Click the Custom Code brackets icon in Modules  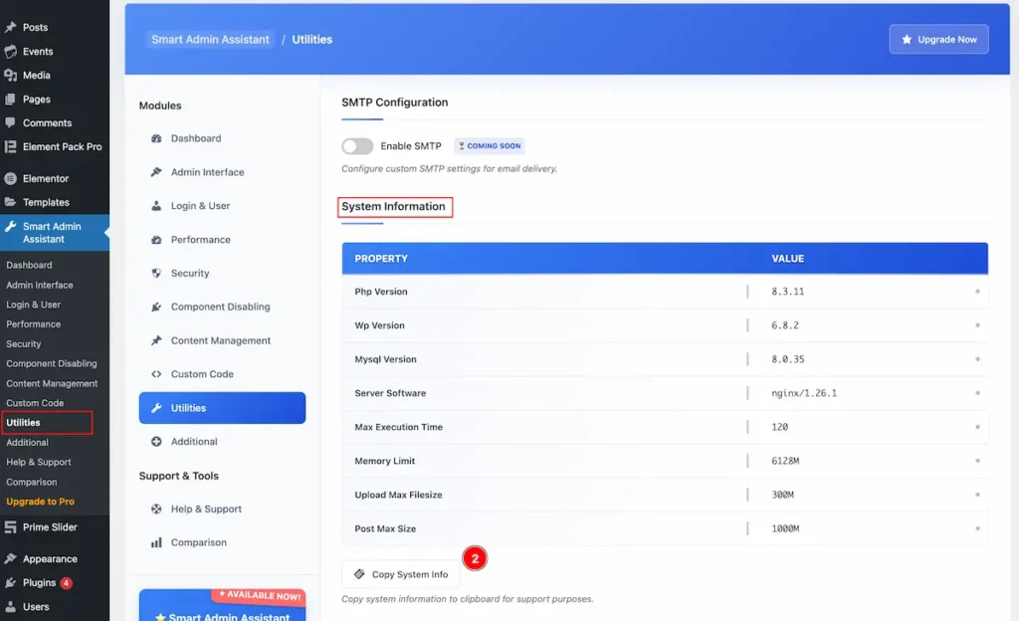pos(156,374)
